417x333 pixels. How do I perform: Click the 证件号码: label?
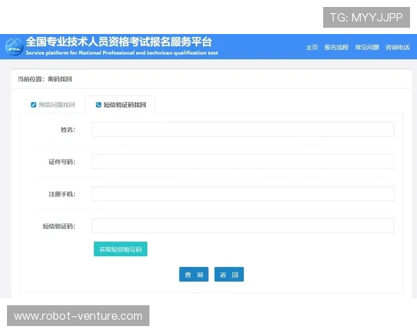point(62,162)
